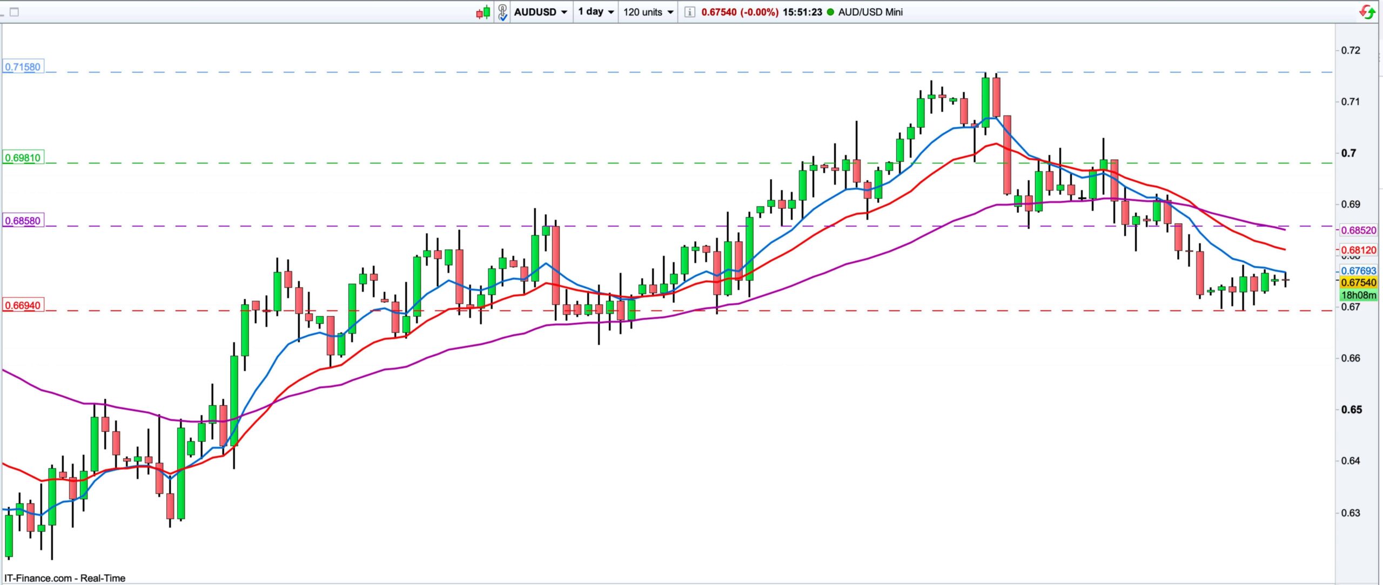Image resolution: width=1383 pixels, height=585 pixels.
Task: Toggle the chart link icon with checkmark
Action: pos(502,12)
